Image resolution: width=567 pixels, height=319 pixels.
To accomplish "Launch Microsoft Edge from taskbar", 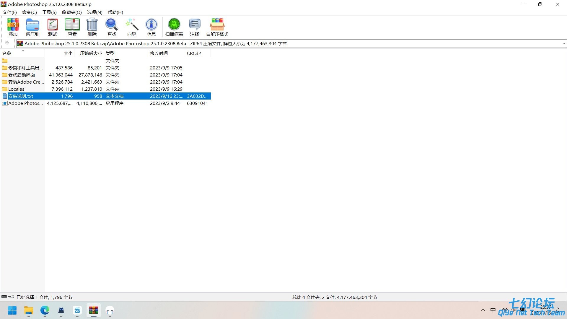I will point(45,310).
